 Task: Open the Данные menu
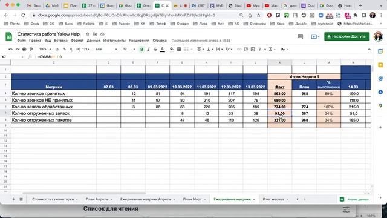tap(93, 41)
